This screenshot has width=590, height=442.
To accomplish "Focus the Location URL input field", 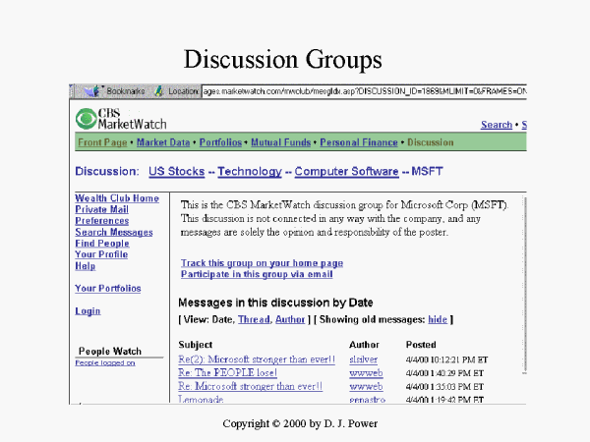I will click(x=364, y=91).
